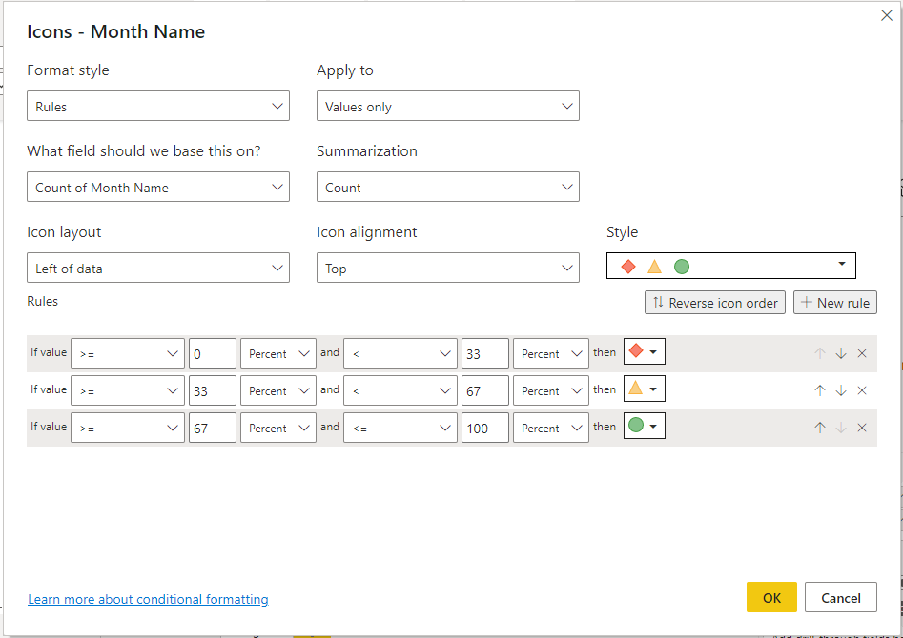Delete the first rule
The image size is (903, 638).
pyautogui.click(x=862, y=354)
